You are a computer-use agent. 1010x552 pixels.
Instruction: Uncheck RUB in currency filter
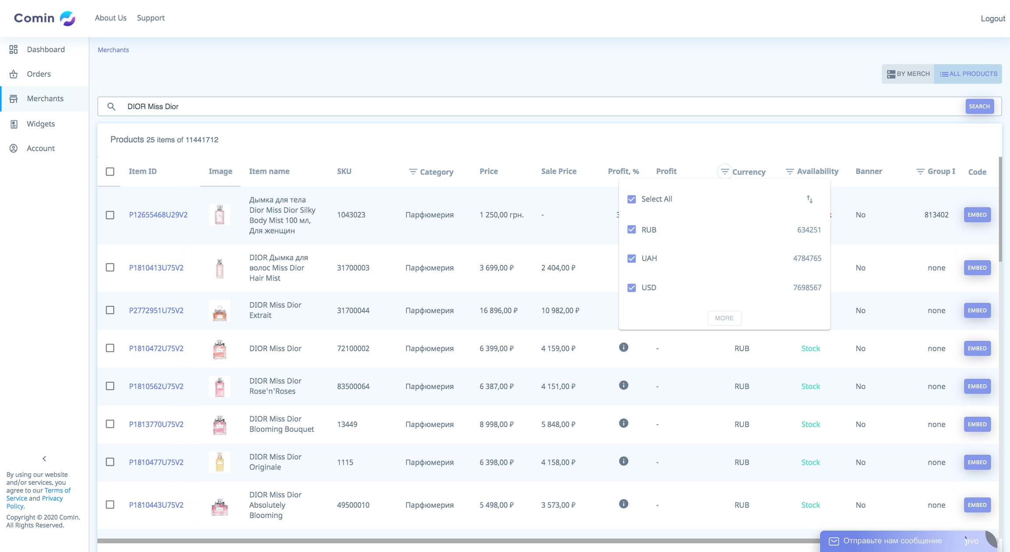[x=631, y=230]
